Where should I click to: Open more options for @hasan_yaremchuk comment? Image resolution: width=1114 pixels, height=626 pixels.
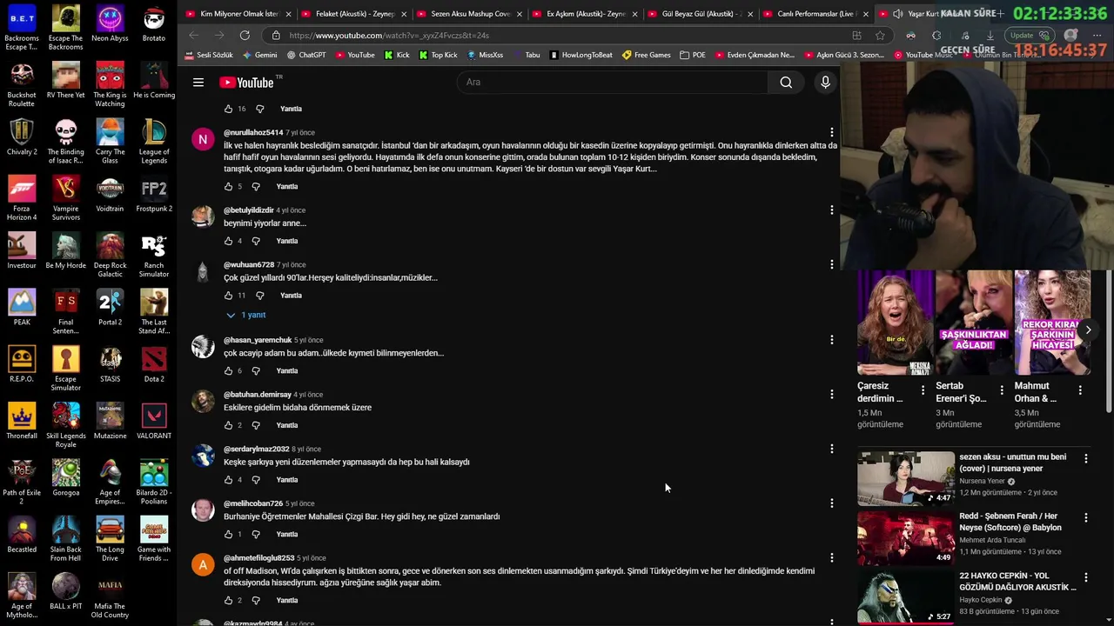[831, 340]
